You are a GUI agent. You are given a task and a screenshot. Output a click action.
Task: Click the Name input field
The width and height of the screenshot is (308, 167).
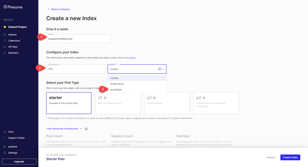[78, 39]
